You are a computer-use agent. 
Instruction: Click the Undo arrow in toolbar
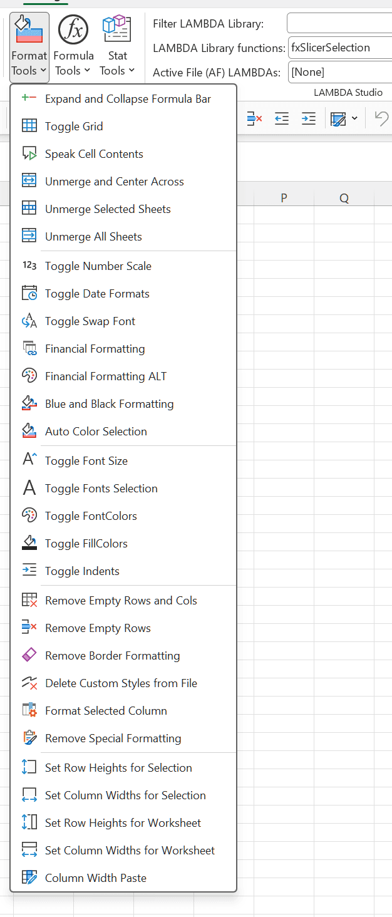click(x=381, y=118)
